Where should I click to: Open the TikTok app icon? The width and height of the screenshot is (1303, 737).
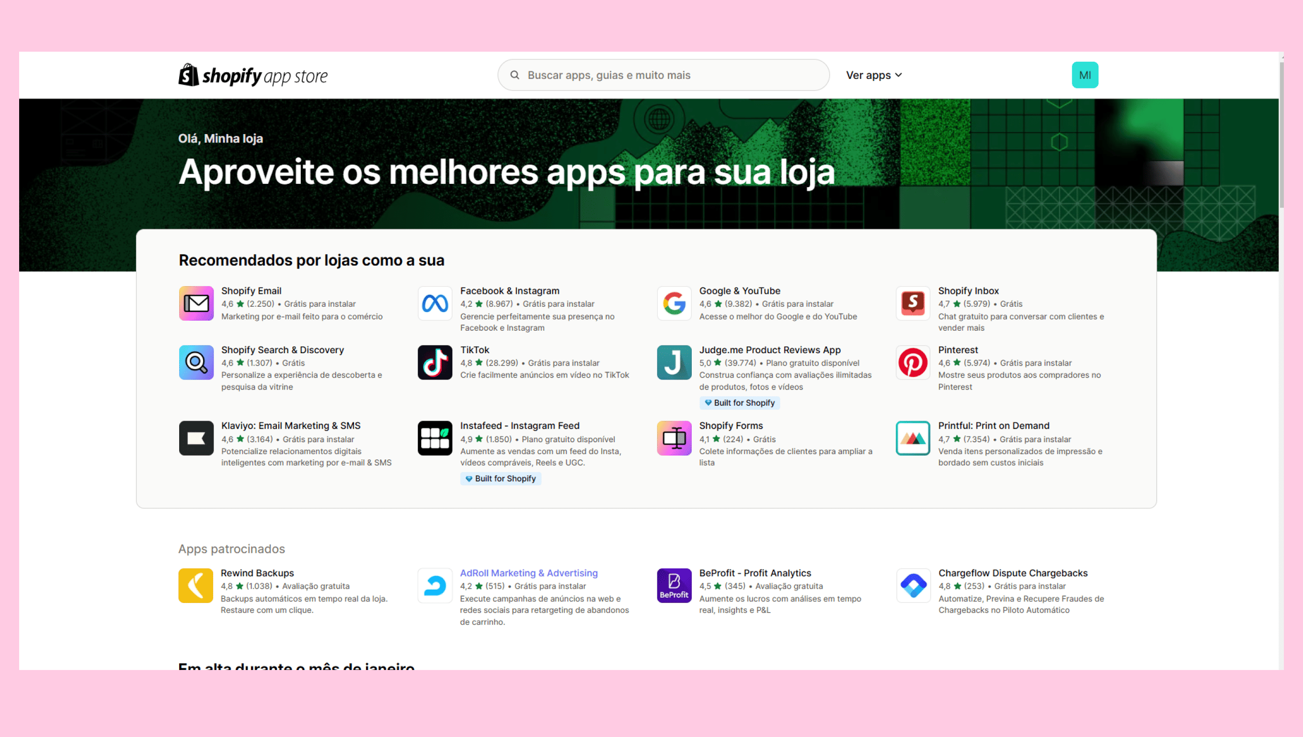pyautogui.click(x=434, y=362)
